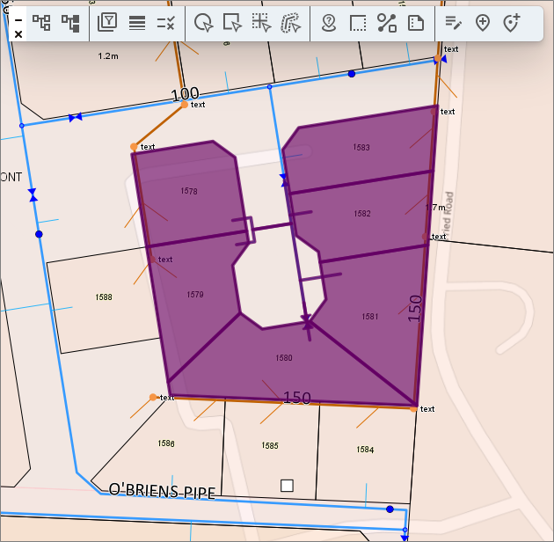This screenshot has width=554, height=542.
Task: Select the freehand polygon selection tool
Action: 290,23
